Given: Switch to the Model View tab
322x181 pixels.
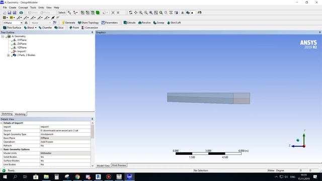Looking at the screenshot, I should tap(103, 165).
